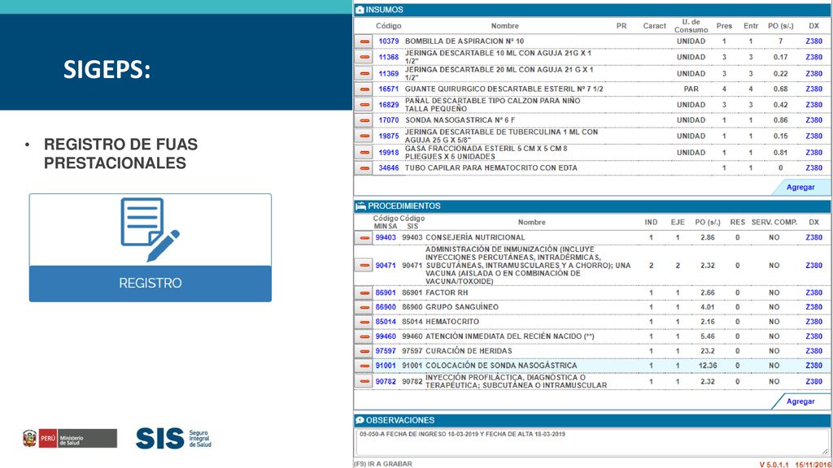Click the minus icon for 86901 Factor RH

pos(364,292)
